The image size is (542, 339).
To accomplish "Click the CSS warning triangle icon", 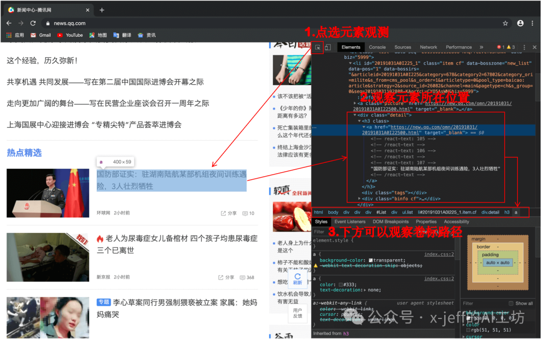I will click(316, 266).
